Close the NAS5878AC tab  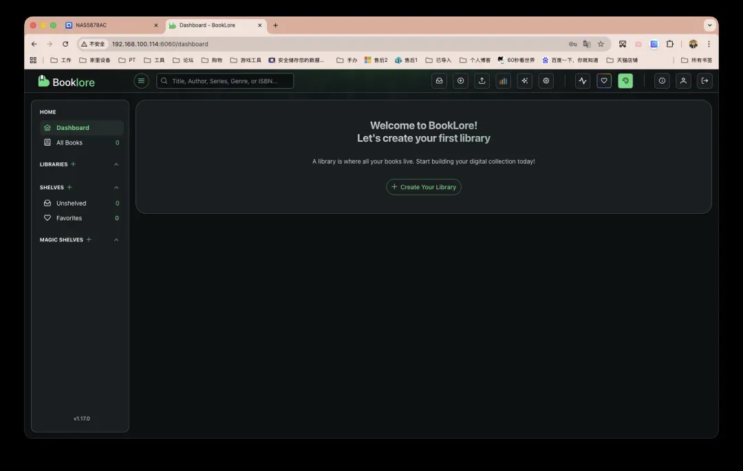click(x=156, y=25)
